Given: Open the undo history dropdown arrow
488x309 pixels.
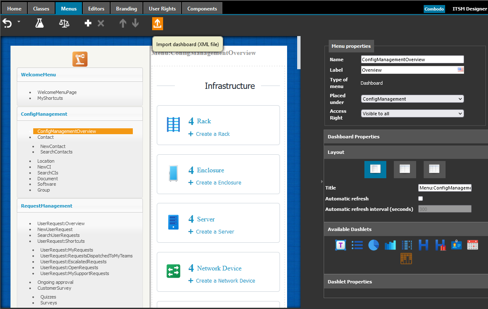Looking at the screenshot, I should pos(19,22).
